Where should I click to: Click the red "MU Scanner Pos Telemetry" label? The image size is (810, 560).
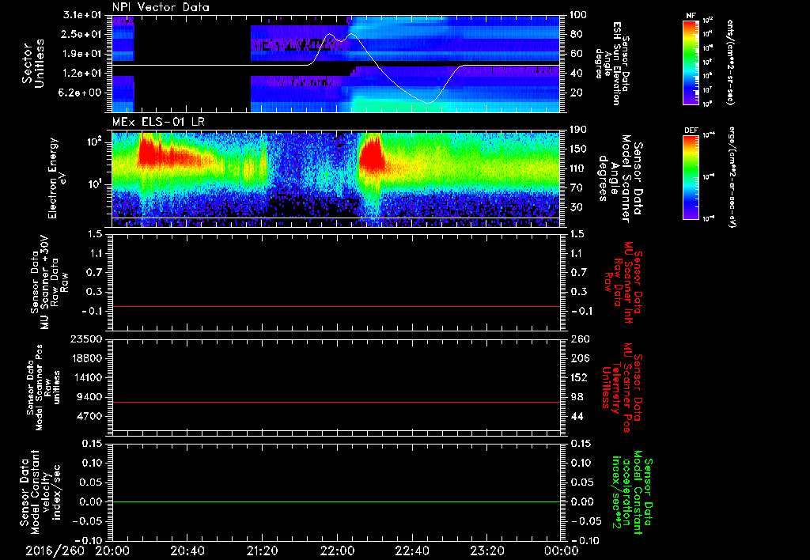point(622,388)
